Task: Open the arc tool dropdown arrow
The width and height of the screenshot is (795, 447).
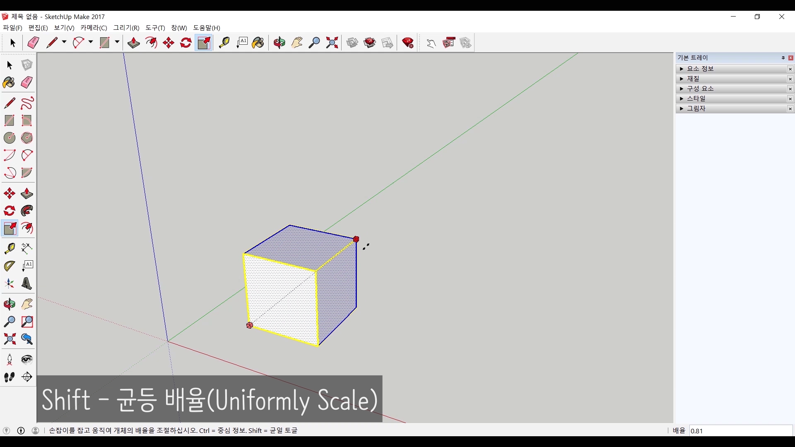Action: coord(91,42)
